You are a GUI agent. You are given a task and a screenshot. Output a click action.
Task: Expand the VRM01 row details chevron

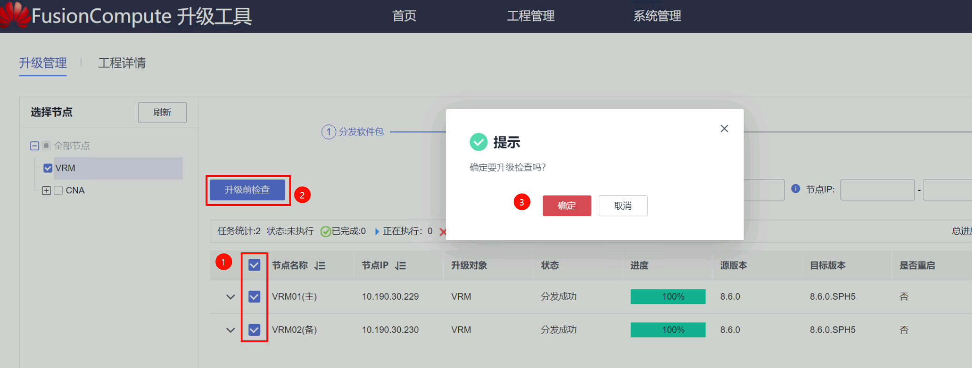pos(230,296)
